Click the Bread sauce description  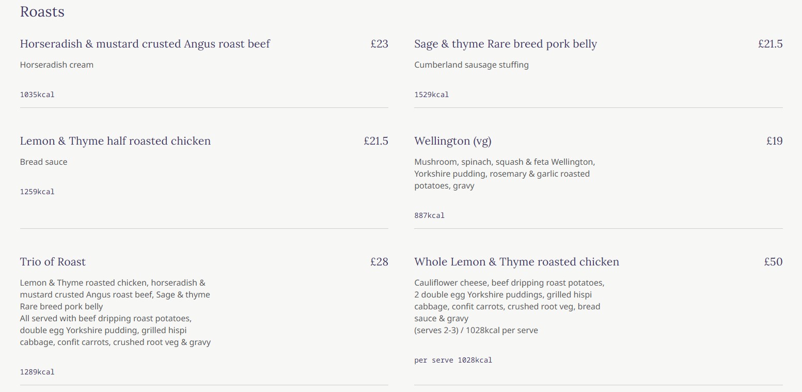tap(44, 162)
